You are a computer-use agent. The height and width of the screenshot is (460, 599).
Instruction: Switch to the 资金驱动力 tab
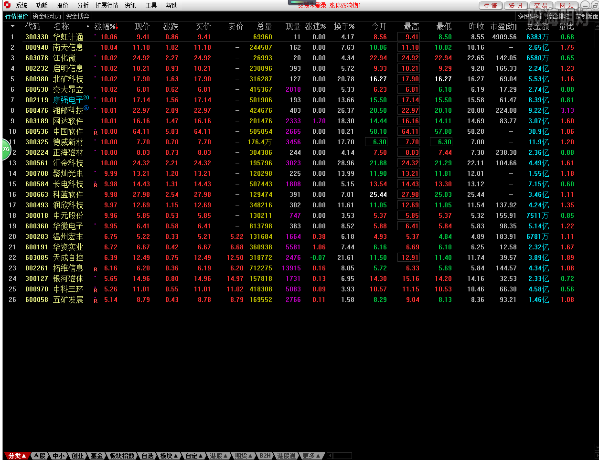[x=47, y=16]
